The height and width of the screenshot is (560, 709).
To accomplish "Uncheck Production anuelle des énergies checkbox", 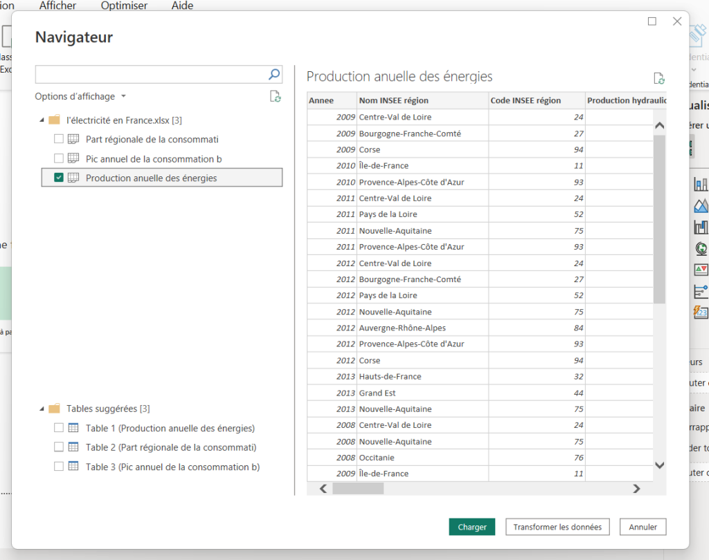I will pos(59,178).
